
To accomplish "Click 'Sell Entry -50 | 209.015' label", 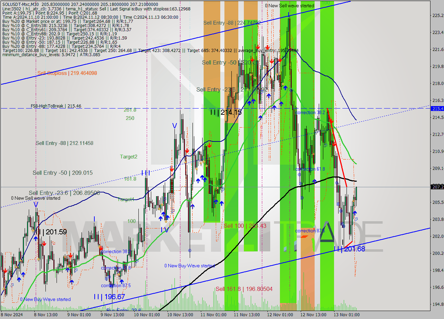I will tap(62, 173).
